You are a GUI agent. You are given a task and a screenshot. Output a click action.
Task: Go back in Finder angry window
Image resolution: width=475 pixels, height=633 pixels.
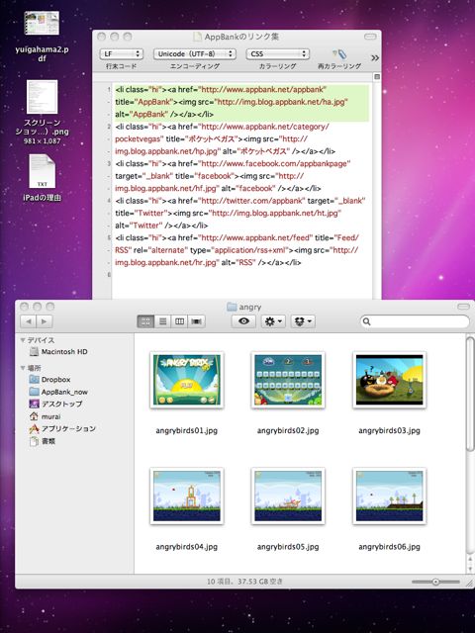click(x=29, y=321)
